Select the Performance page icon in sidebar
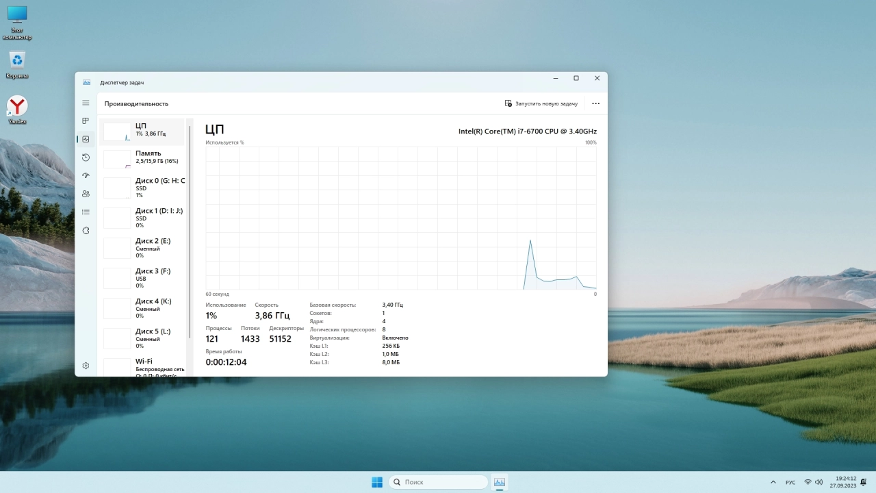Screen dimensions: 876x493 (86, 139)
